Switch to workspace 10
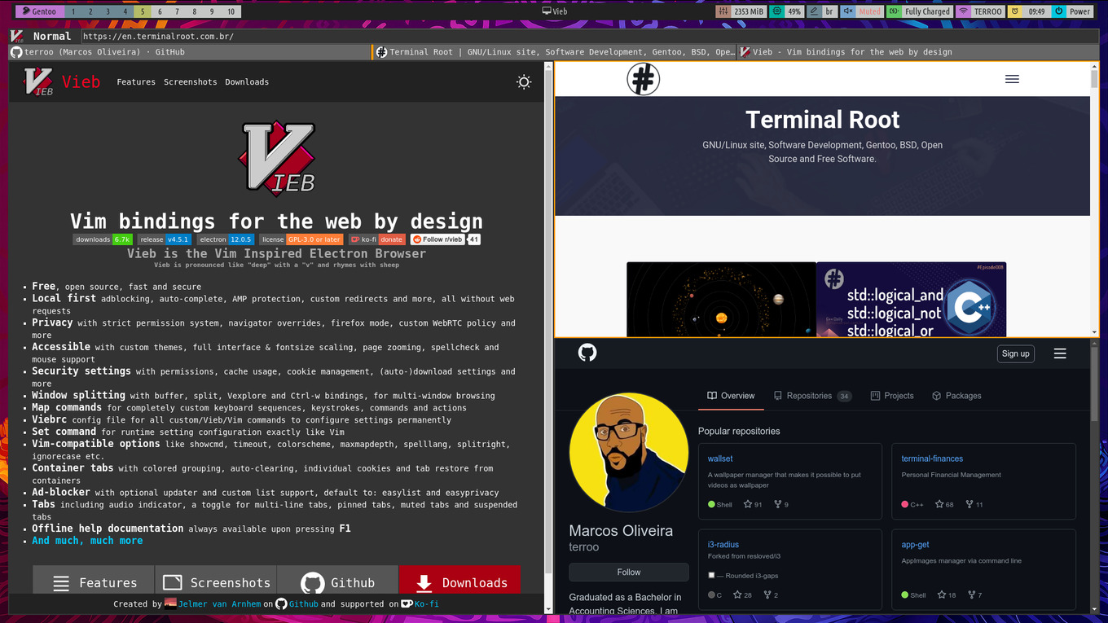This screenshot has height=623, width=1108. point(231,11)
